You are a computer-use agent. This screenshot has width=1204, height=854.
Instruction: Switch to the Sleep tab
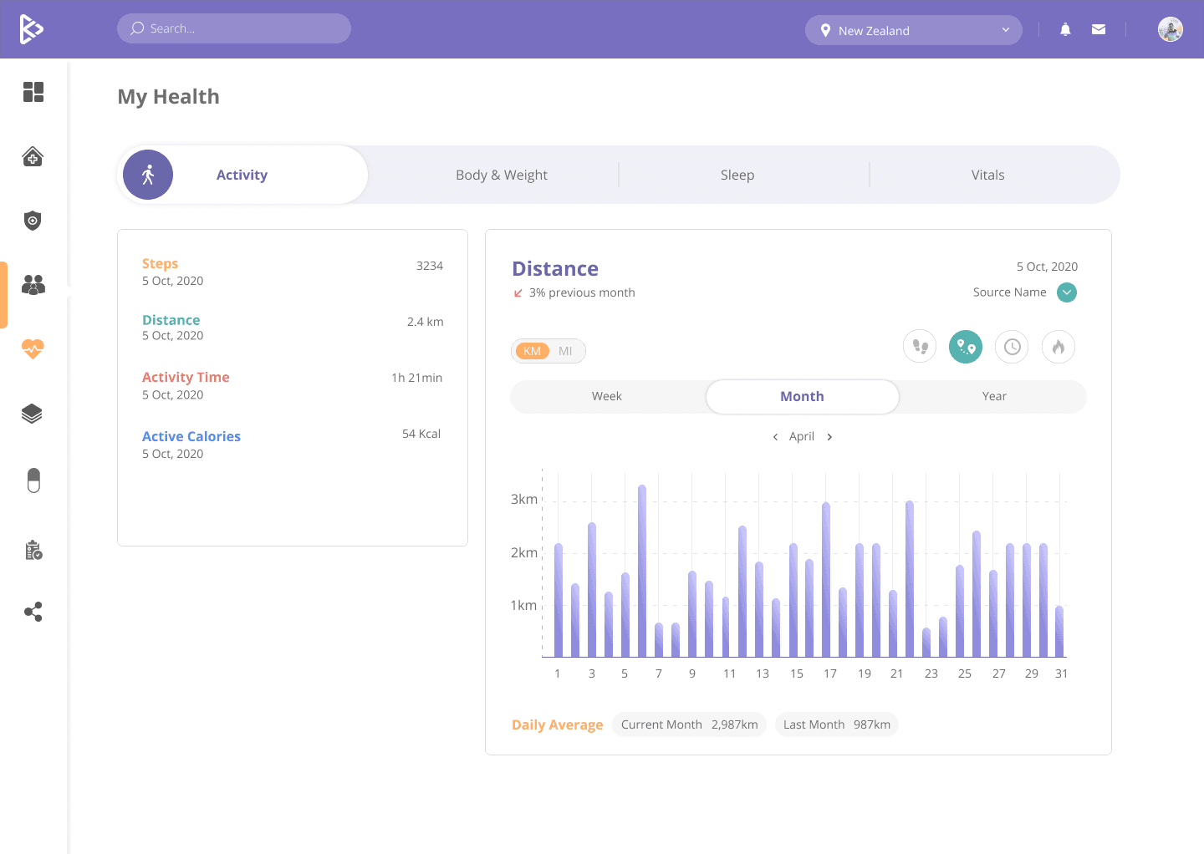click(737, 175)
